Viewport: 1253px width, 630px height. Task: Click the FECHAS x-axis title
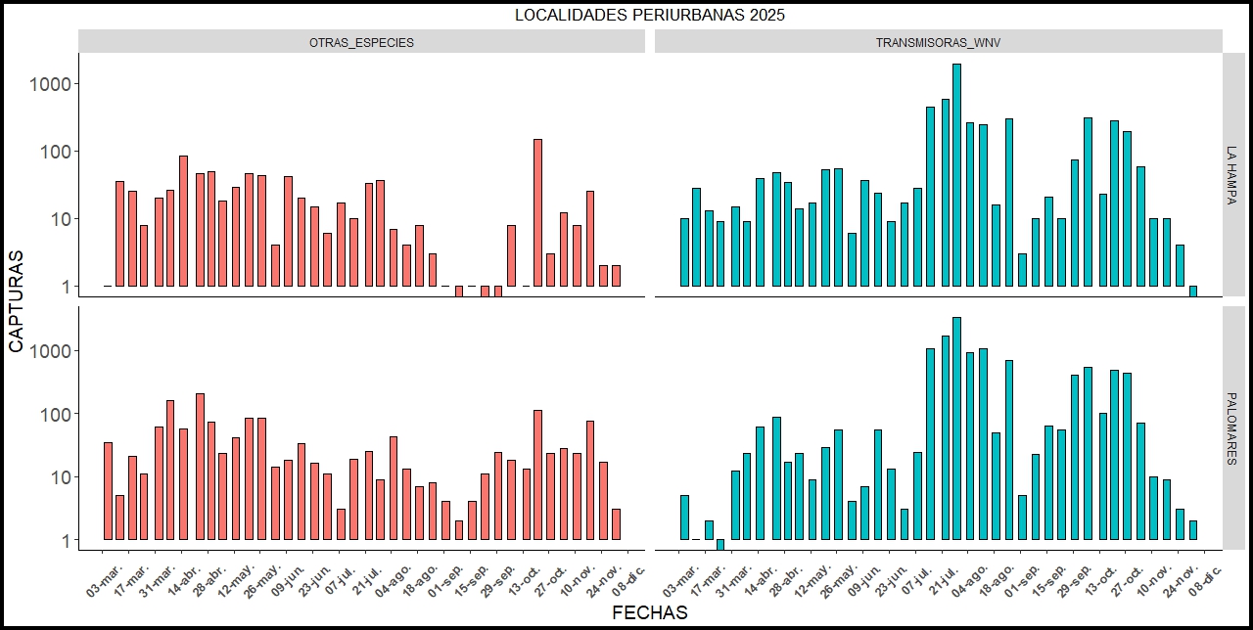[649, 613]
